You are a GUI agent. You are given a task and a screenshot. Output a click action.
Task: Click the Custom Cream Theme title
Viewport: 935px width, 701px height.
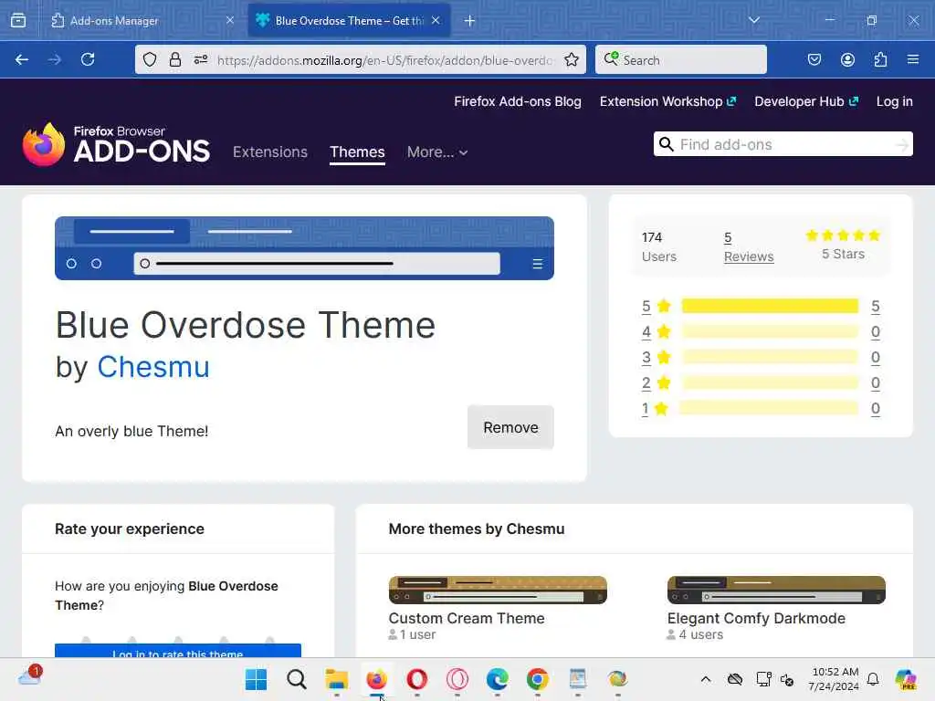point(467,618)
